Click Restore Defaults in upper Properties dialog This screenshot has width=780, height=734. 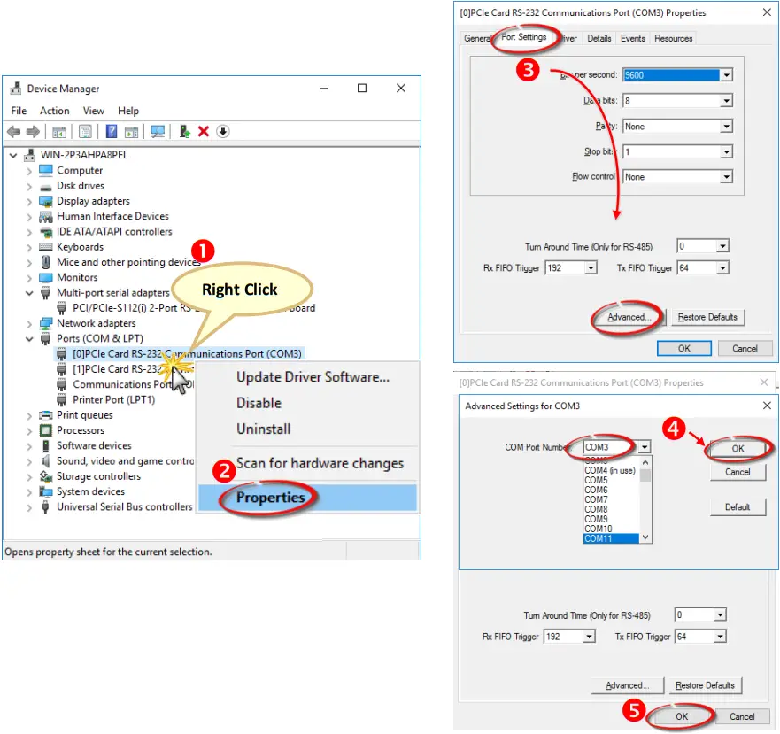707,317
